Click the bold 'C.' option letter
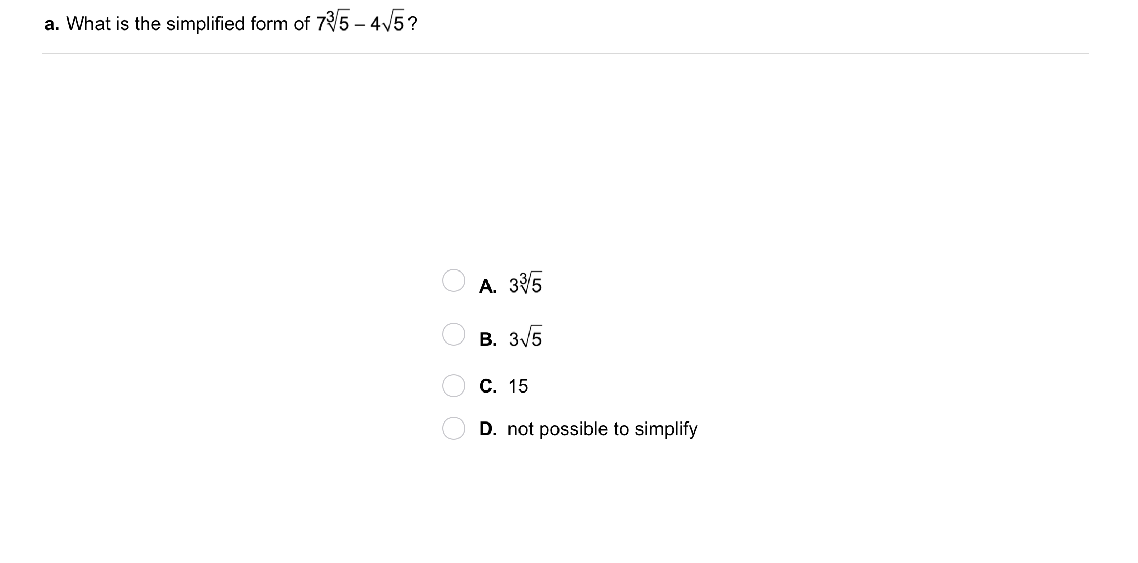This screenshot has width=1138, height=563. pyautogui.click(x=488, y=386)
